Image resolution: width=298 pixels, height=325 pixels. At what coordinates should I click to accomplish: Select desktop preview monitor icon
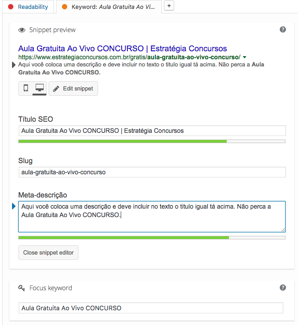click(39, 88)
